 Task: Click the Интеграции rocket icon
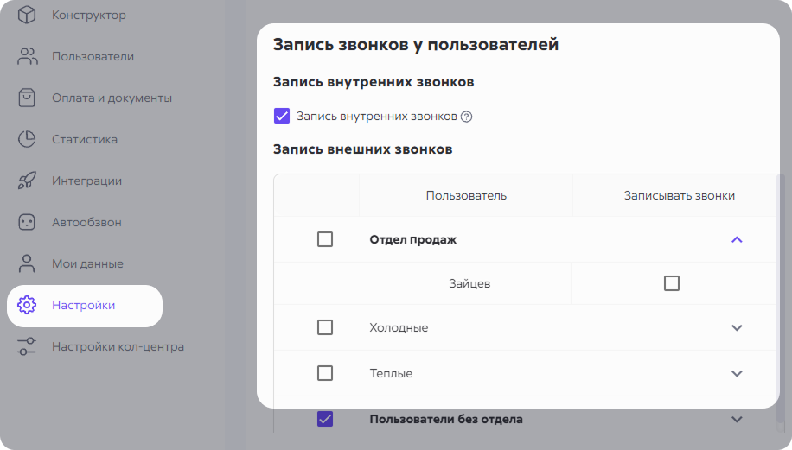pos(27,181)
